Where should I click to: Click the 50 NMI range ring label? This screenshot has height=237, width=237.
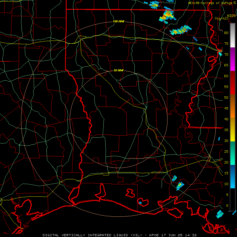click(118, 70)
